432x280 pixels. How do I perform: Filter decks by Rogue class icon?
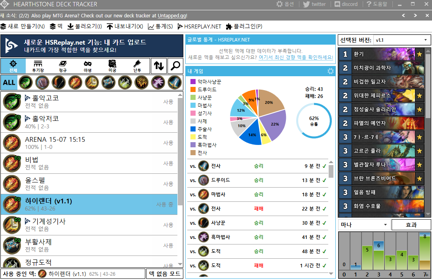(125, 83)
